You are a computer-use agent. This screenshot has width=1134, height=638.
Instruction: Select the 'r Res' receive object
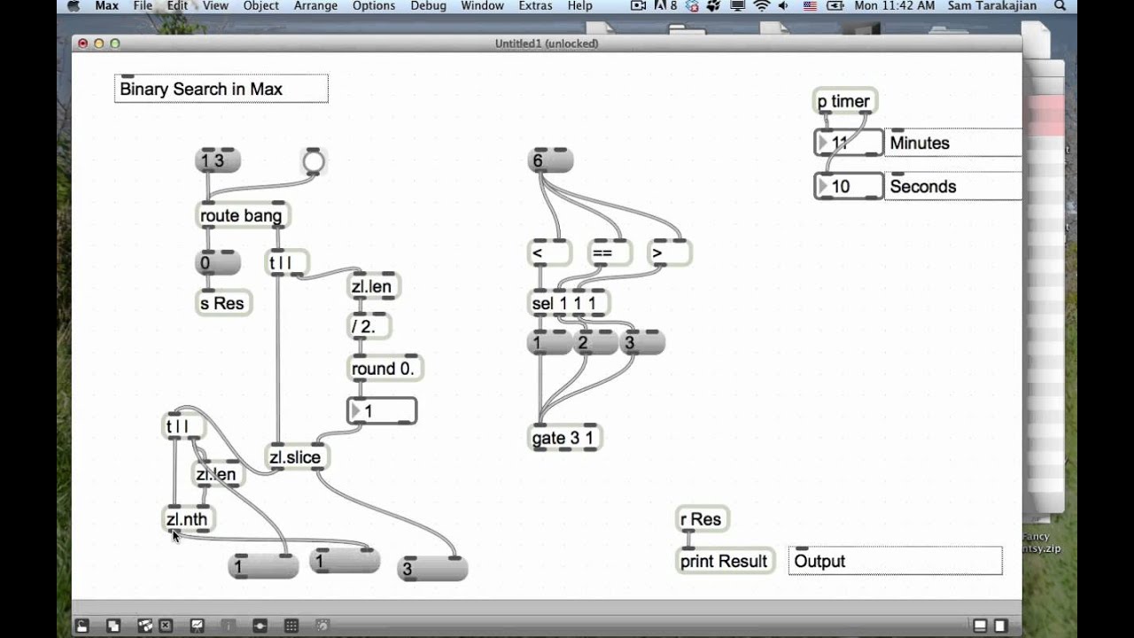(x=703, y=519)
